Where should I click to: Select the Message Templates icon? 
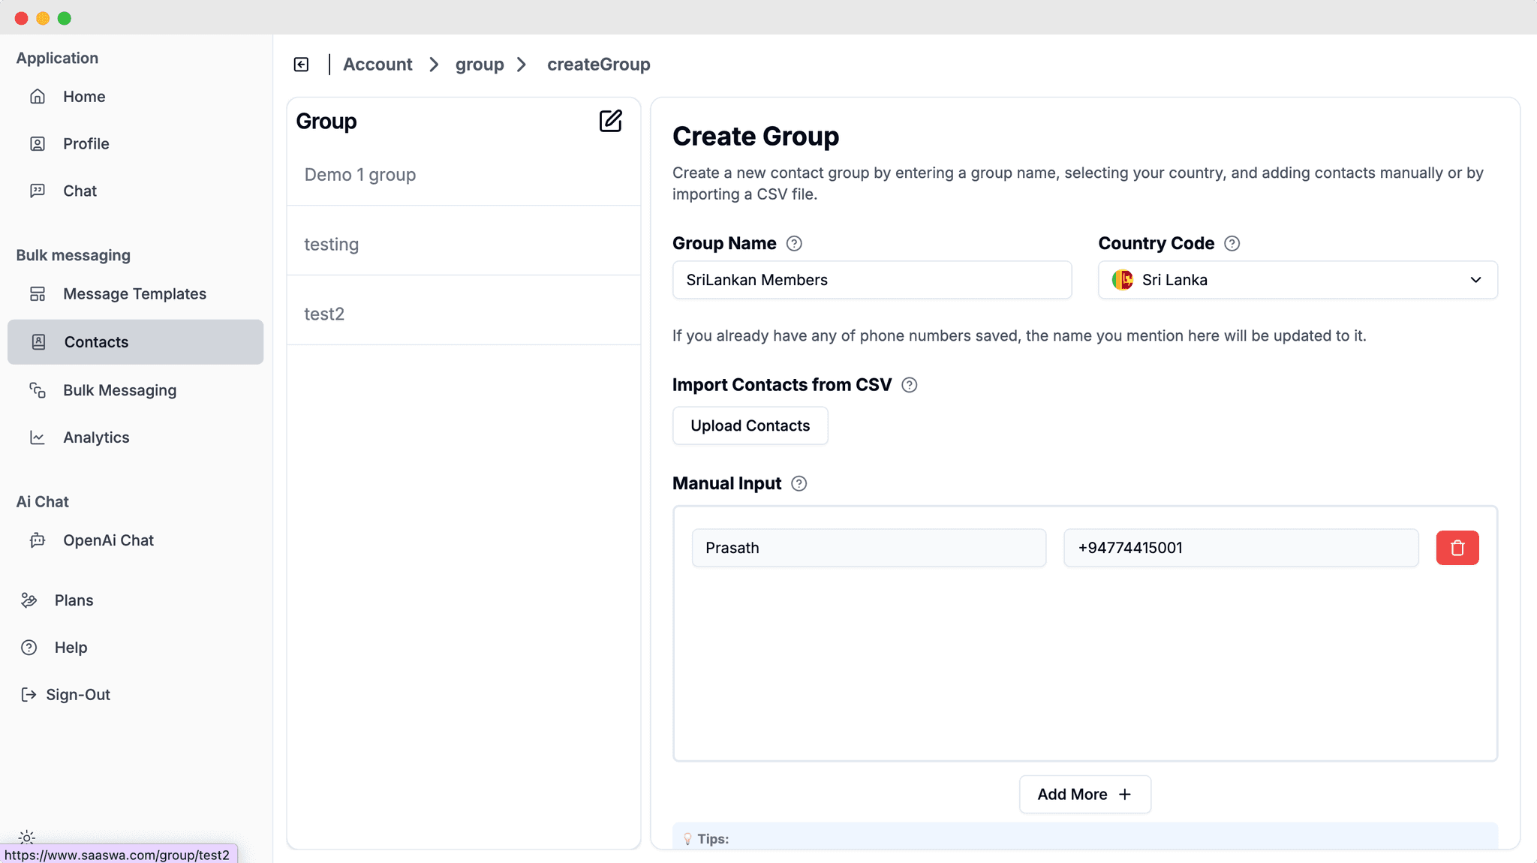[x=38, y=294]
